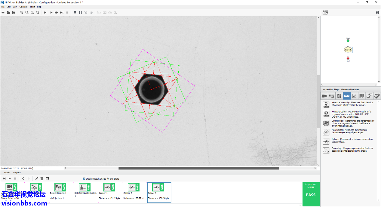Click the Zoom Out magnifier icon
Image resolution: width=381 pixels, height=207 pixels.
[27, 13]
